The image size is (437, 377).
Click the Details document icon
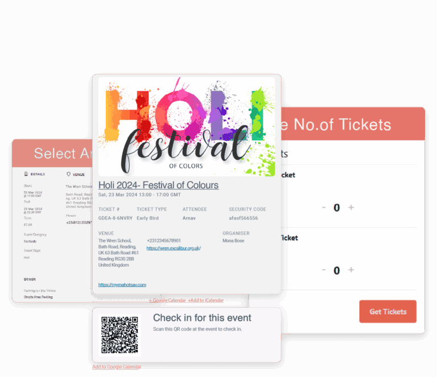[x=26, y=174]
